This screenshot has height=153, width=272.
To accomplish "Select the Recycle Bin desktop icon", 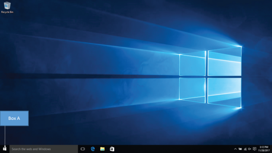I will point(7,8).
